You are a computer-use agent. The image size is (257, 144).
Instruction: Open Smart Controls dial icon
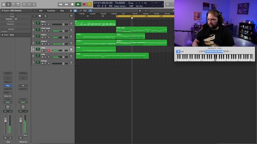[x=24, y=4]
